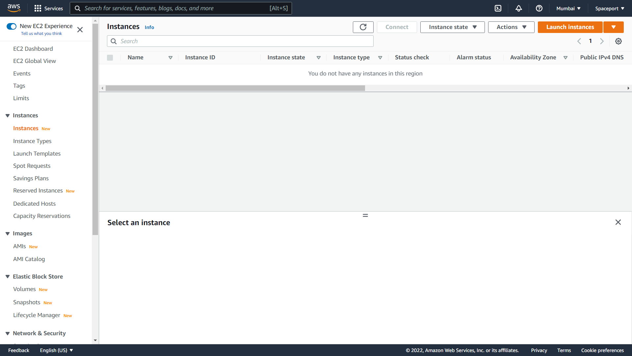Click the Feedback button in footer
Image resolution: width=632 pixels, height=356 pixels.
click(19, 350)
